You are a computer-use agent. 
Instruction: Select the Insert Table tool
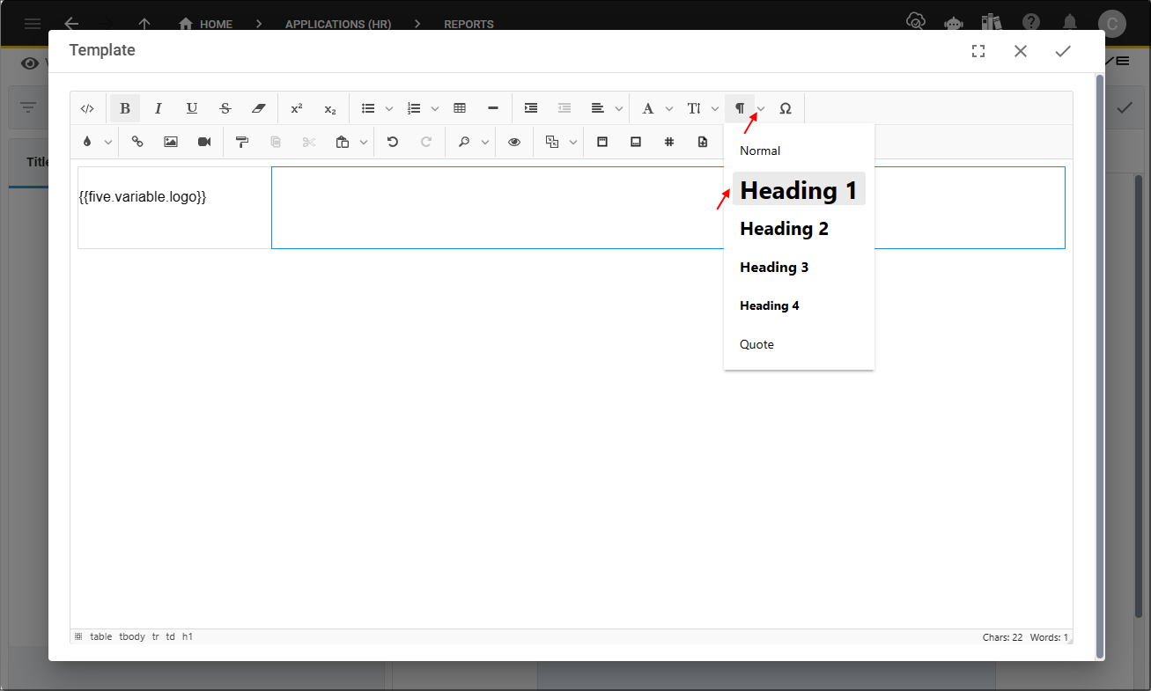pyautogui.click(x=460, y=108)
